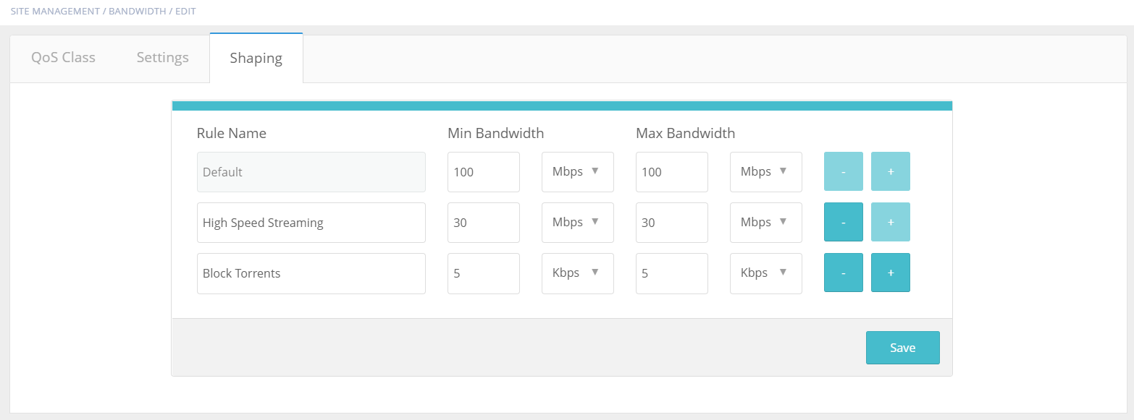The image size is (1134, 420).
Task: Open Block Torrents max Kbps dropdown
Action: pyautogui.click(x=766, y=273)
